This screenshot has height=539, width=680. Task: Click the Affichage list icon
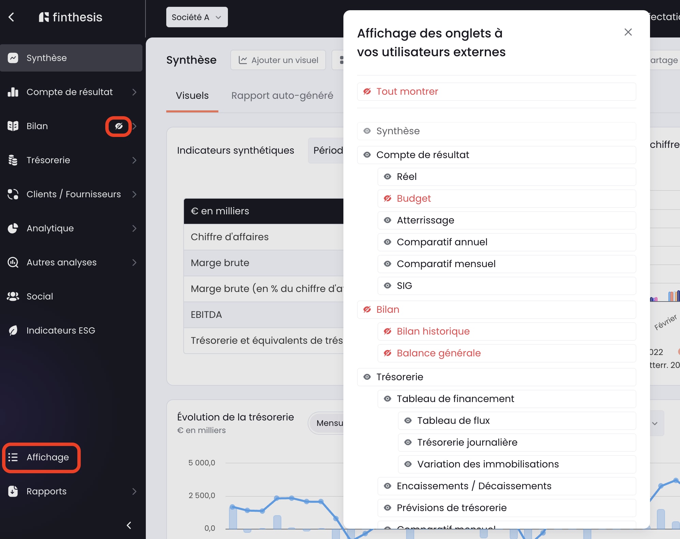pyautogui.click(x=13, y=457)
